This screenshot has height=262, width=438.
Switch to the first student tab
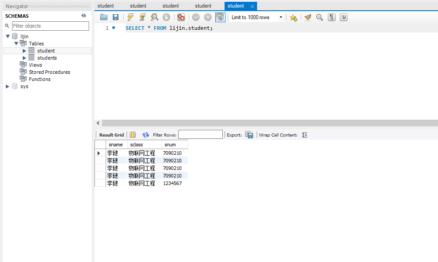pos(106,6)
